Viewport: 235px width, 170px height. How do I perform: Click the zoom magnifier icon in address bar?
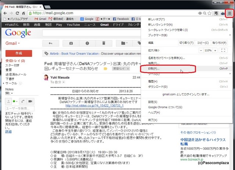(x=205, y=13)
